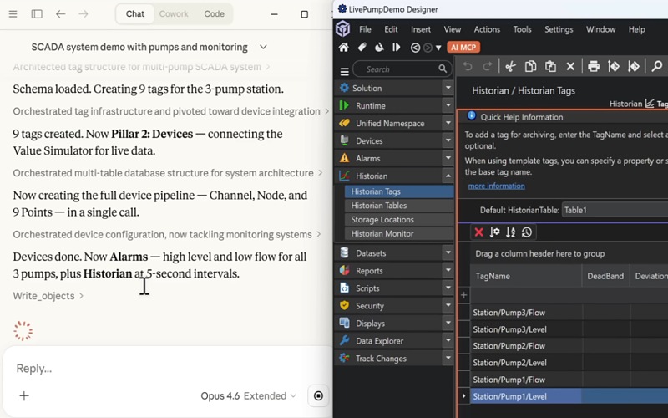The height and width of the screenshot is (418, 668).
Task: Click the Undo arrow in editor toolbar
Action: pyautogui.click(x=468, y=67)
